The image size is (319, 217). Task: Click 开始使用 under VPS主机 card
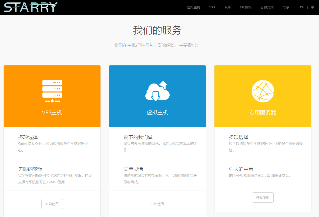(x=52, y=204)
